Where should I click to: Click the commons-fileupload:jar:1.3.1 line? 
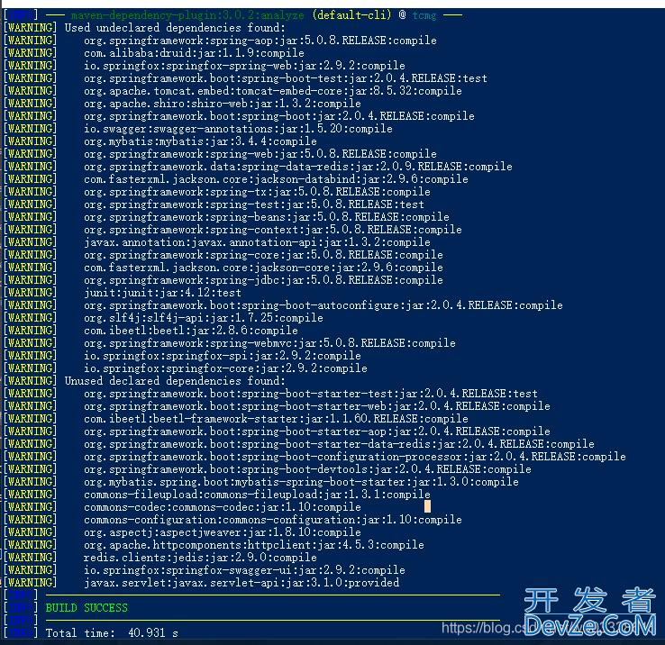tap(257, 495)
